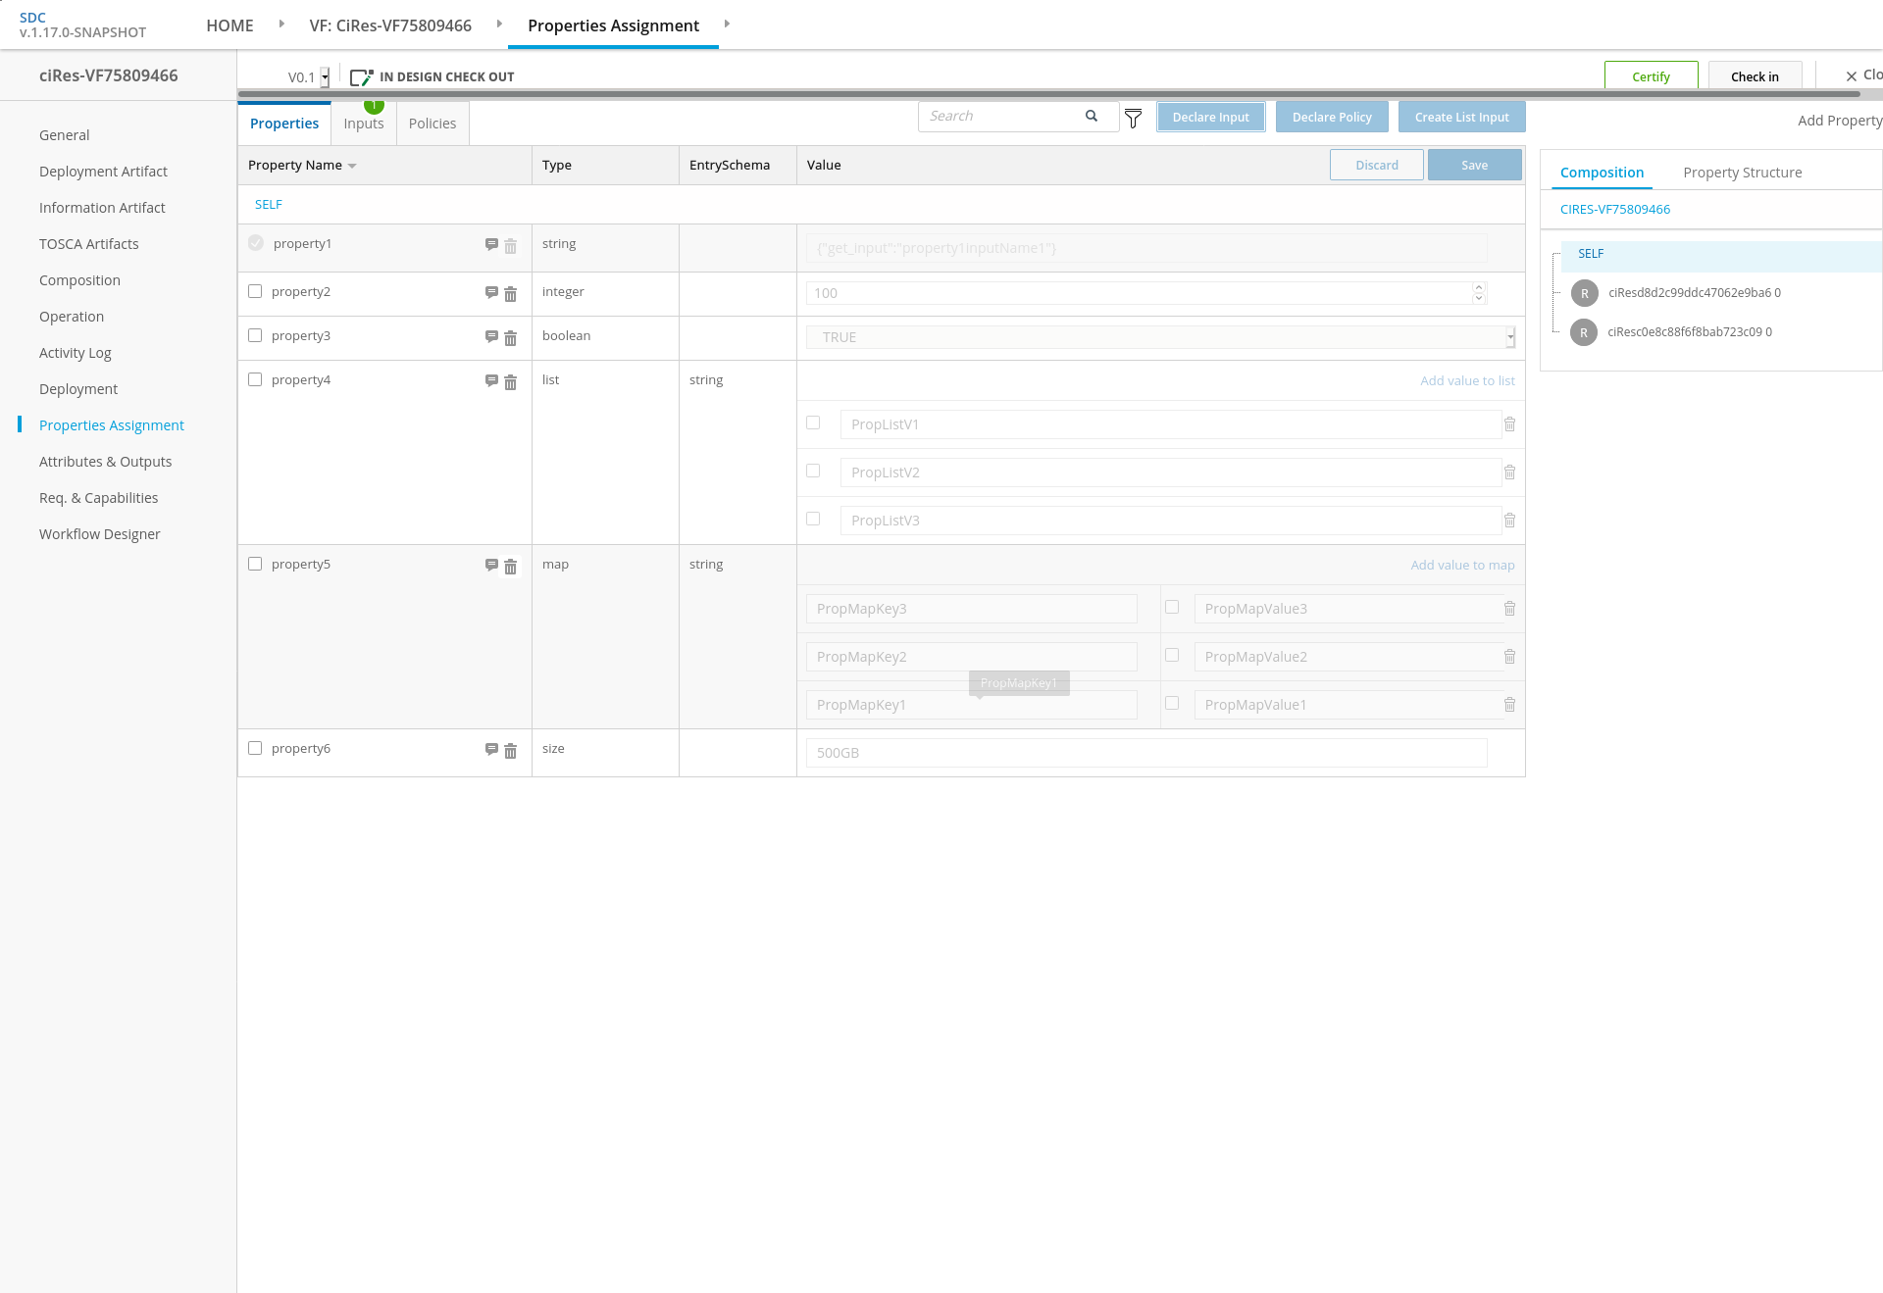Viewport: 1883px width, 1293px height.
Task: Open the Property Structure tab
Action: coord(1743,173)
